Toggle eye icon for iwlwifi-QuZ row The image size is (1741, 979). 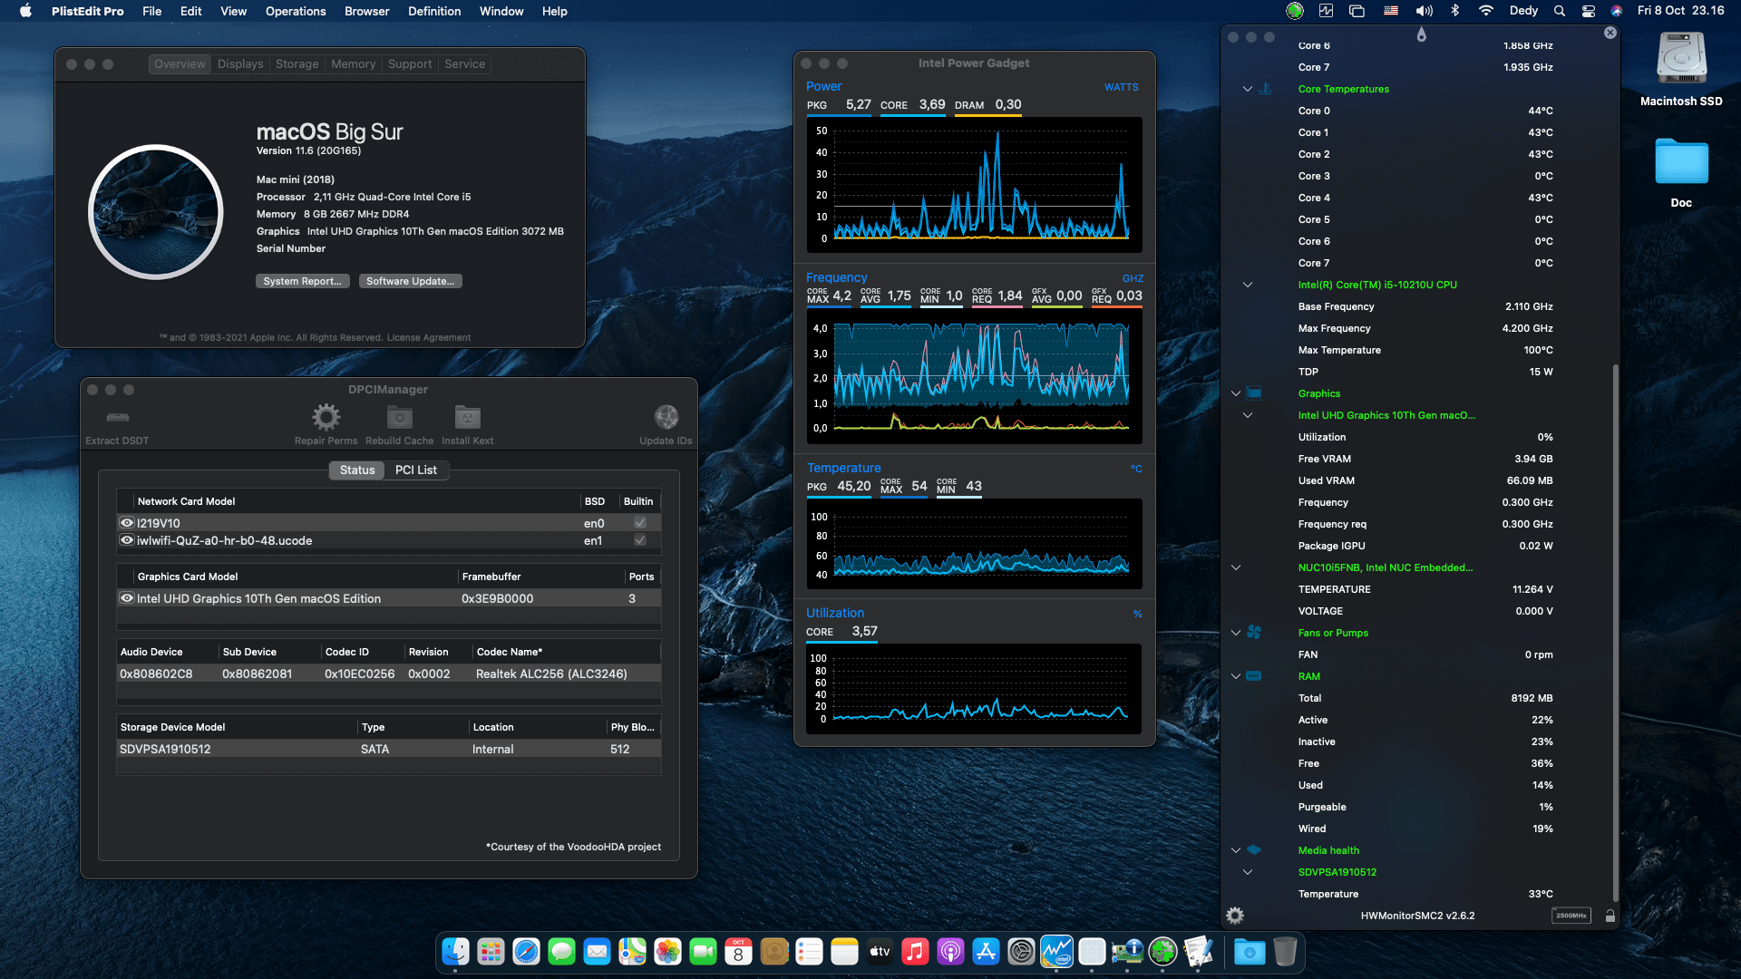pyautogui.click(x=127, y=540)
